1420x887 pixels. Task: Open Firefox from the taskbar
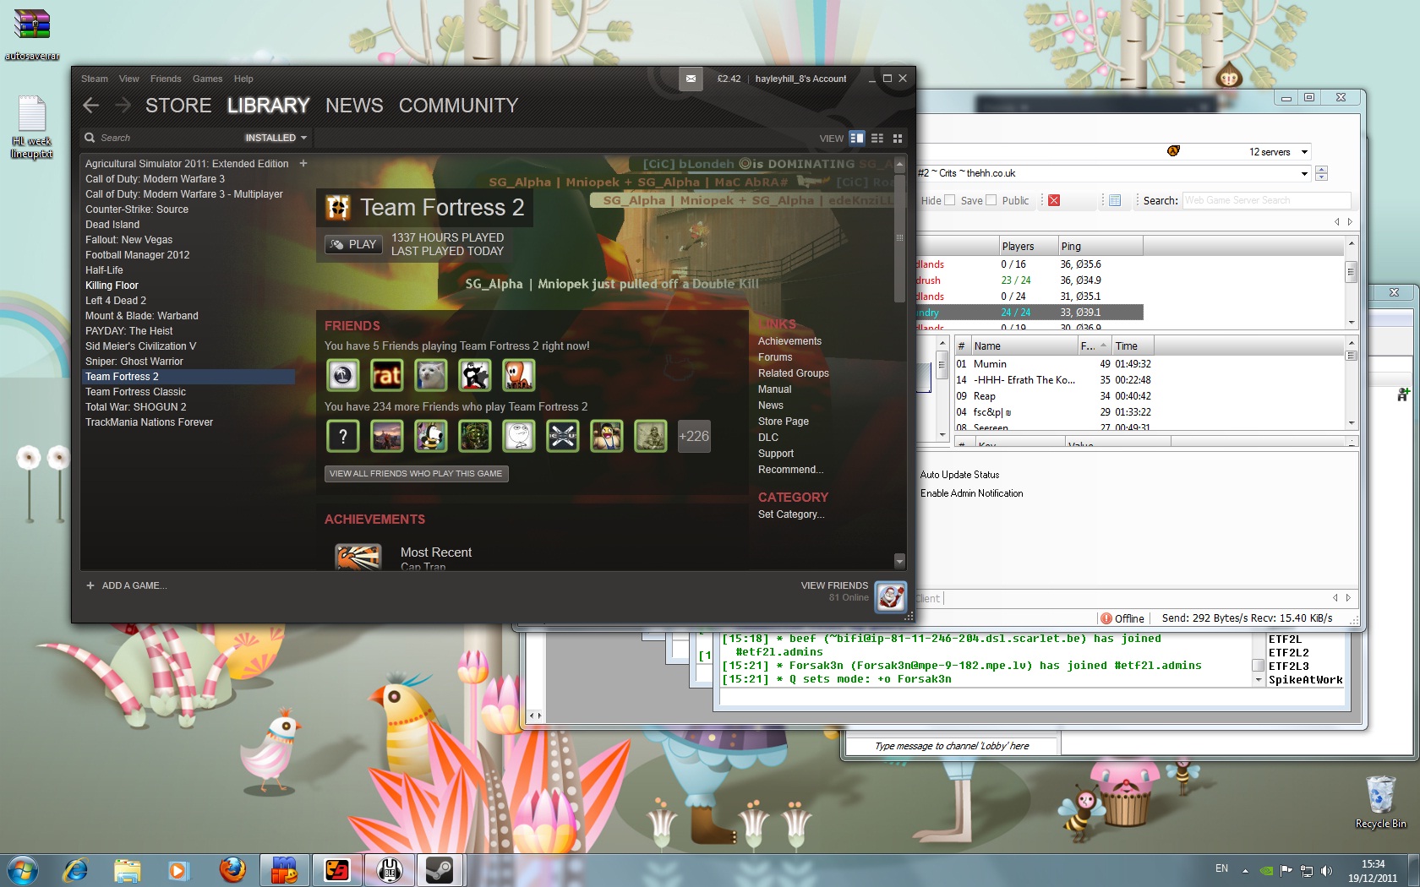tap(232, 869)
